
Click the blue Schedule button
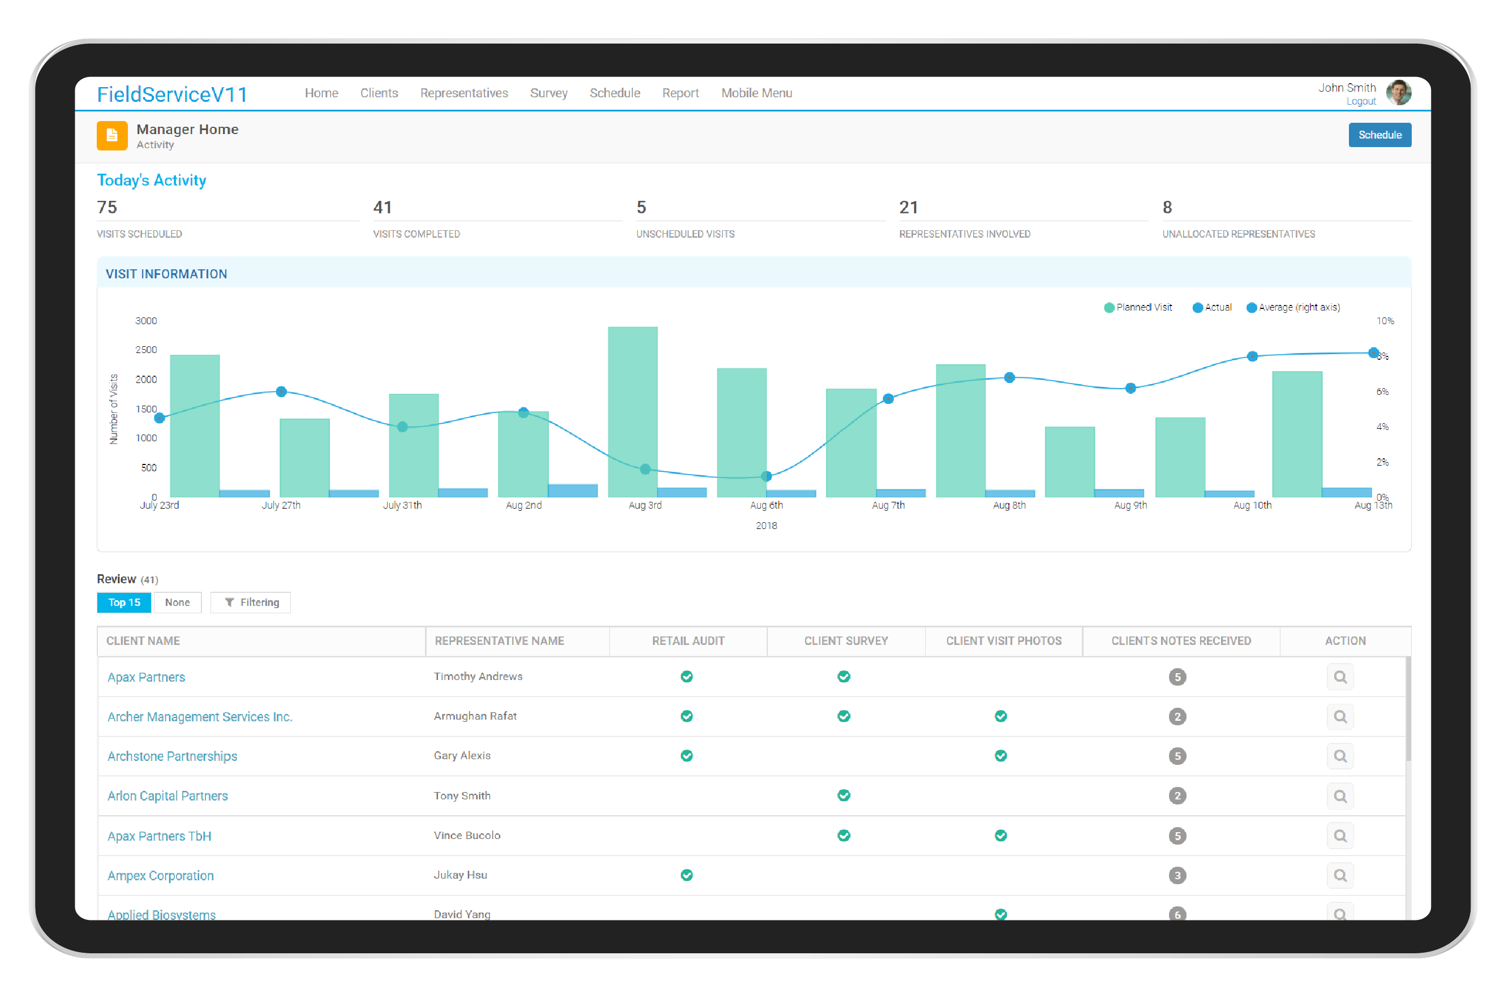tap(1379, 135)
